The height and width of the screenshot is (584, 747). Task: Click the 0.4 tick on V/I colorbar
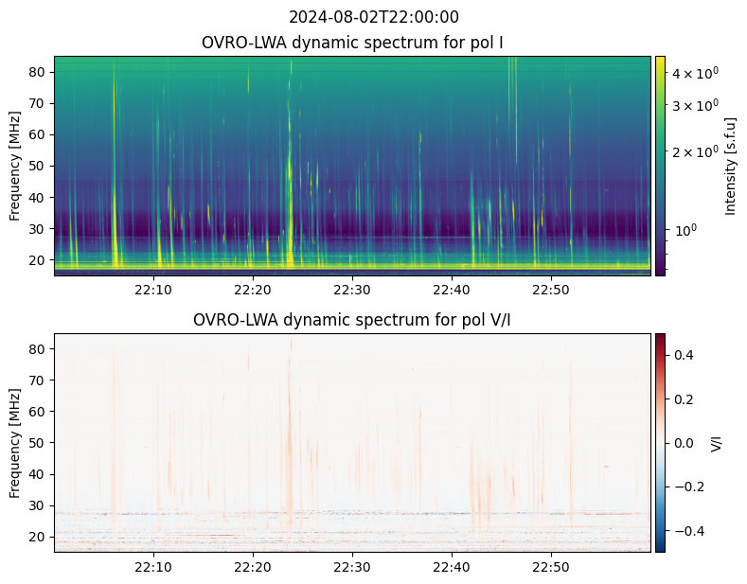tap(685, 355)
